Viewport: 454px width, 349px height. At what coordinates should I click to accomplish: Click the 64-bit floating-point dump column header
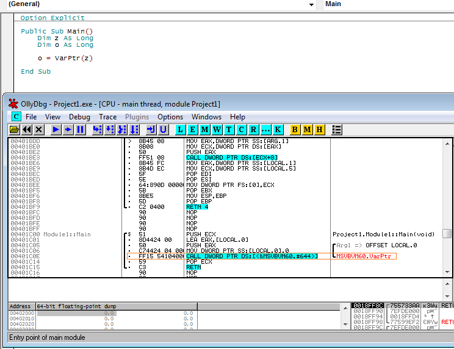[77, 306]
